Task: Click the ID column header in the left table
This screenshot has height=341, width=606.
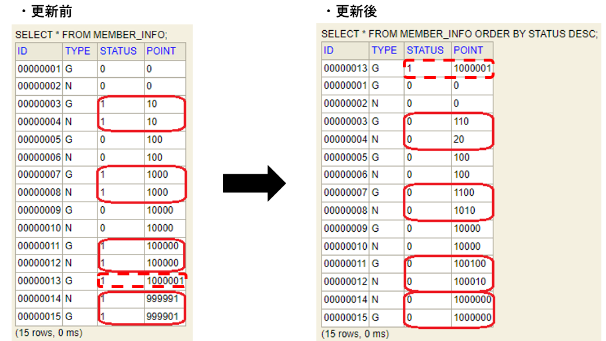Action: click(21, 51)
